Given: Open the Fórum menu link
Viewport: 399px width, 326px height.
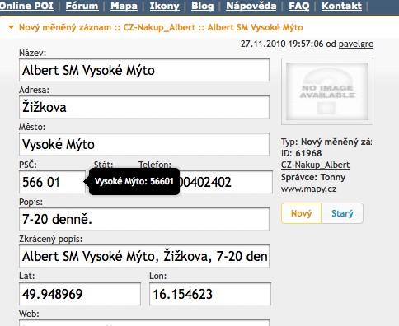Looking at the screenshot, I should 82,6.
